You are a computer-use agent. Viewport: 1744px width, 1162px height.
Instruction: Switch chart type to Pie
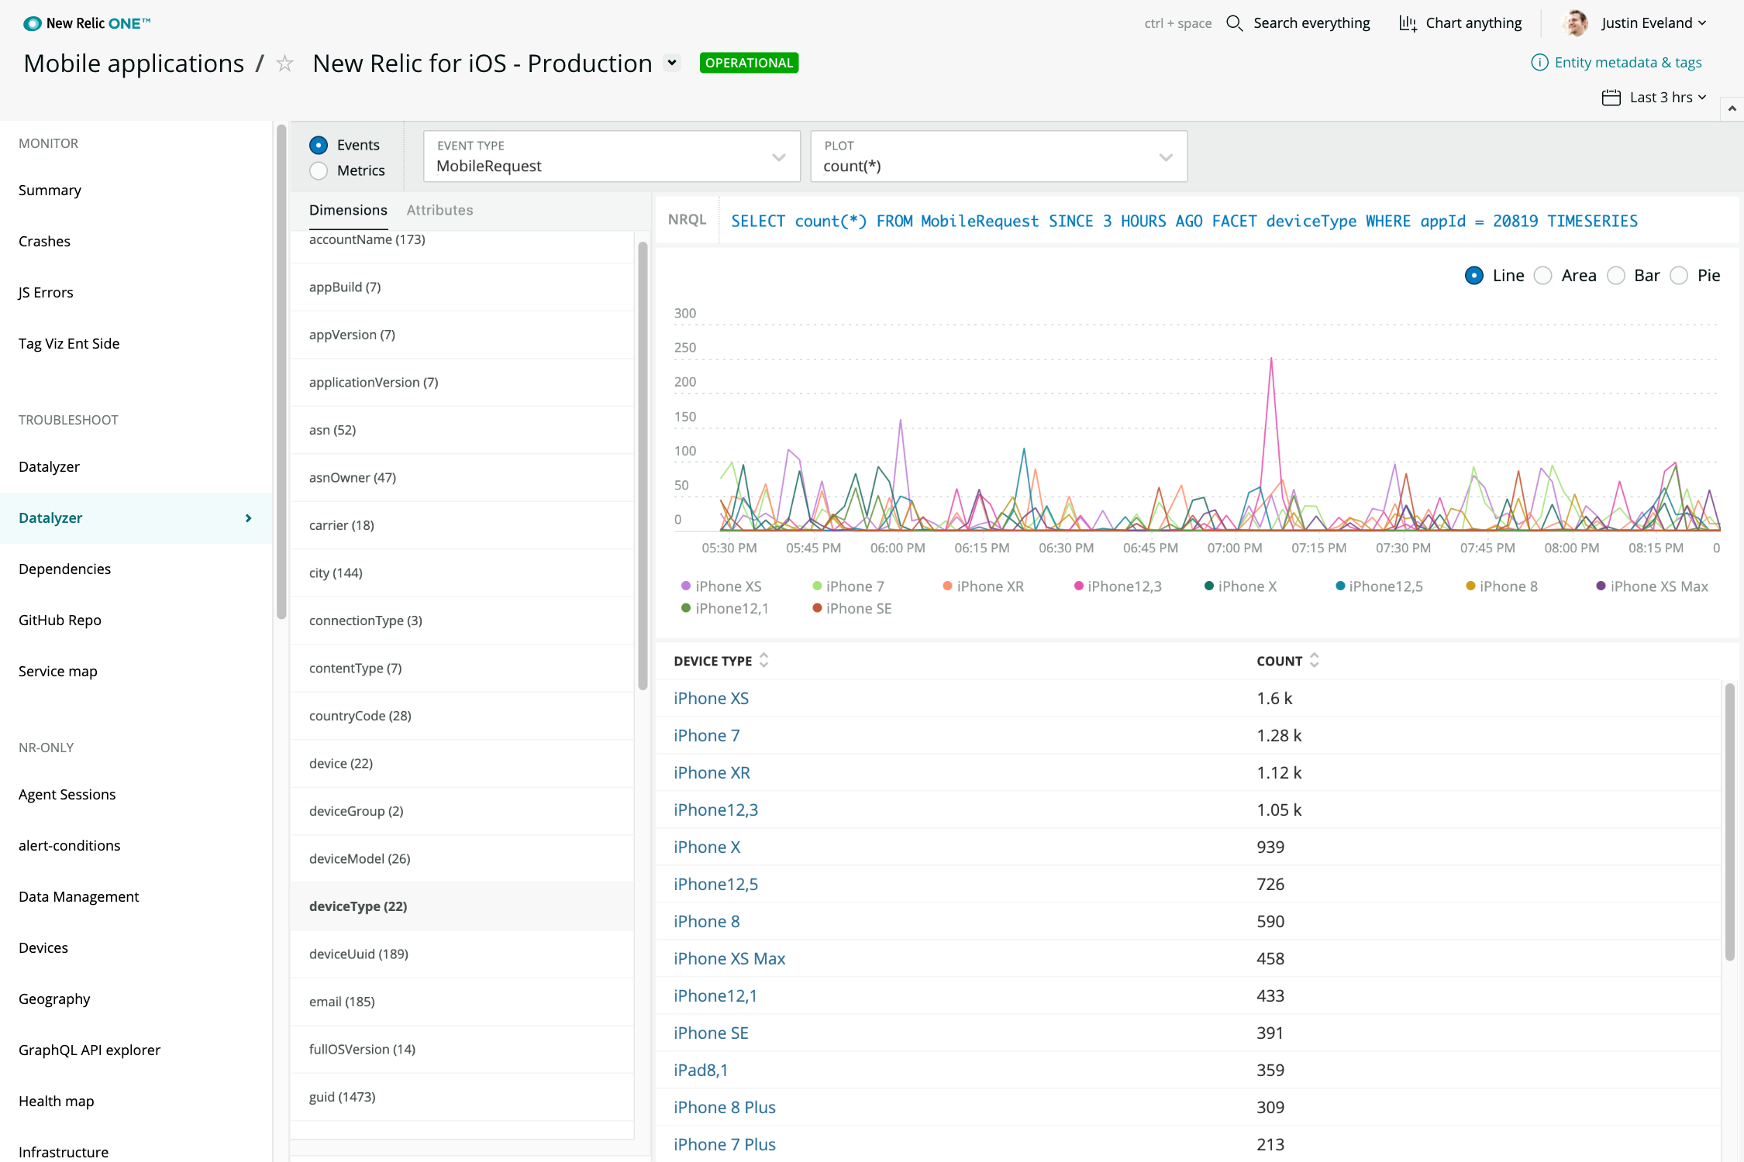click(1679, 276)
